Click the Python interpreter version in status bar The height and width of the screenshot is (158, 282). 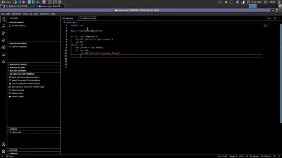tap(266, 156)
